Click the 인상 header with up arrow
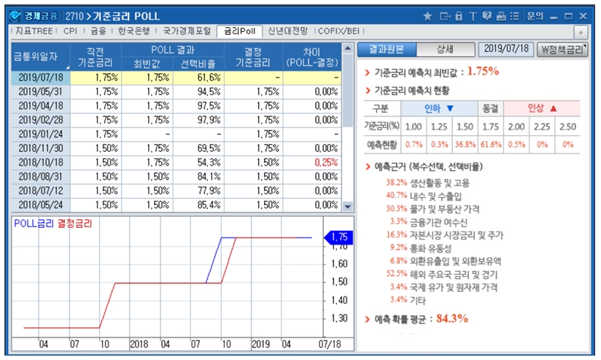The width and height of the screenshot is (601, 360). click(x=542, y=109)
